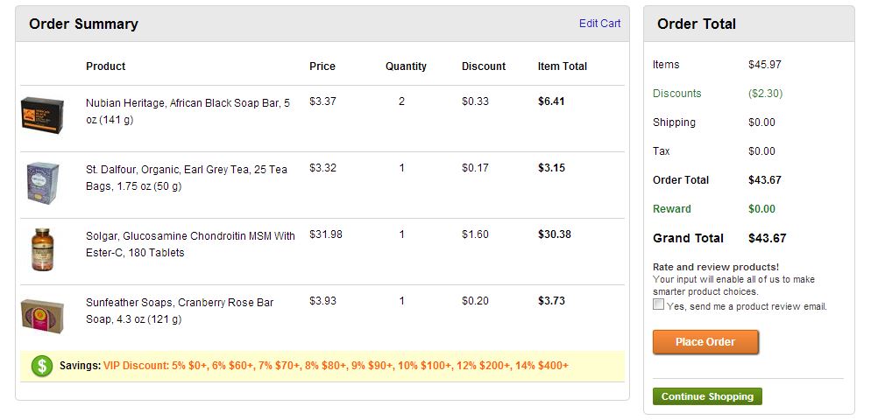Open the Edit Cart link
The width and height of the screenshot is (871, 420).
click(599, 24)
